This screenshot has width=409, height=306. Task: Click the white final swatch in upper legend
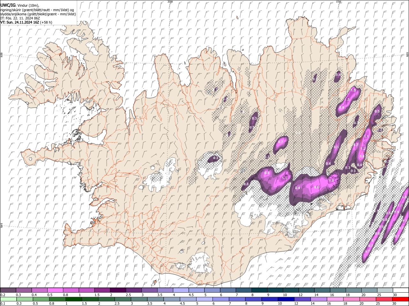pyautogui.click(x=400, y=290)
